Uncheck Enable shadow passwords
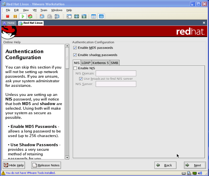This screenshot has height=176, width=209. tap(75, 55)
